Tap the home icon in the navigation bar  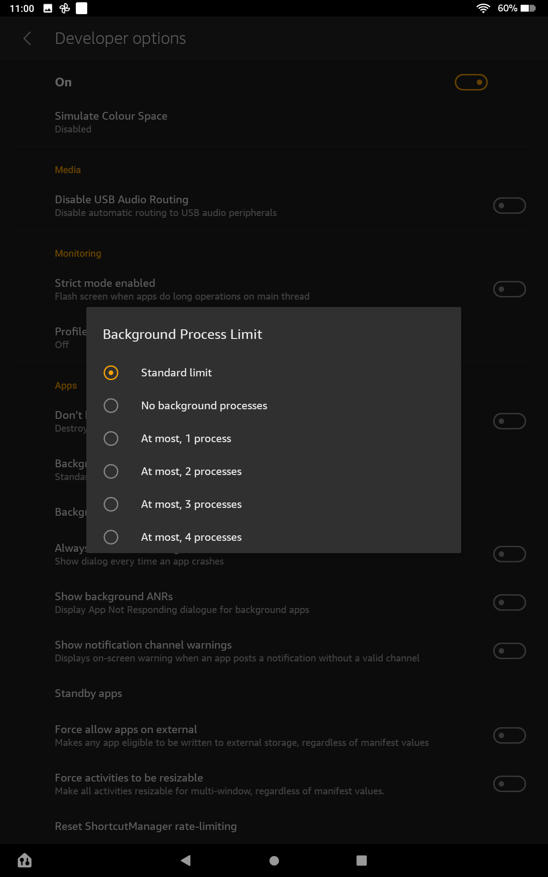coord(24,861)
